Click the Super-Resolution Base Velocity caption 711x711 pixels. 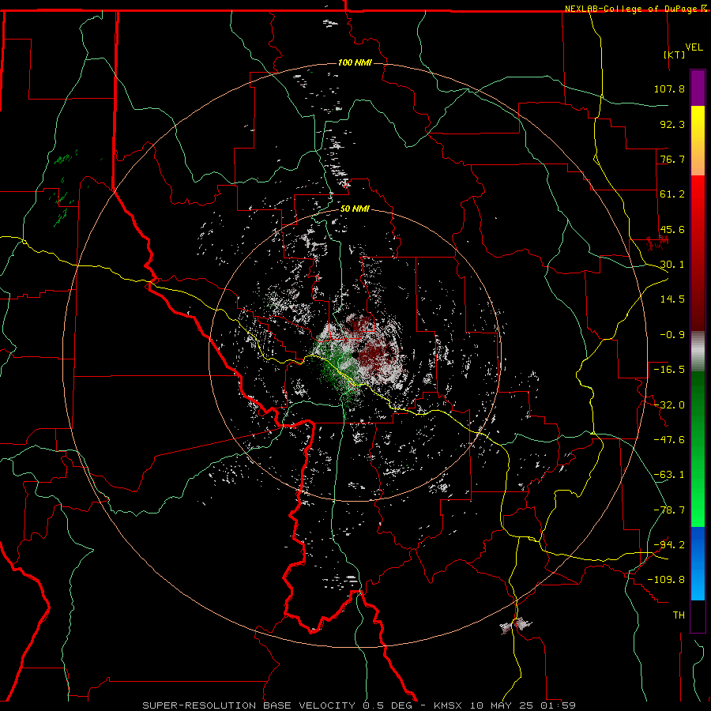pyautogui.click(x=359, y=705)
